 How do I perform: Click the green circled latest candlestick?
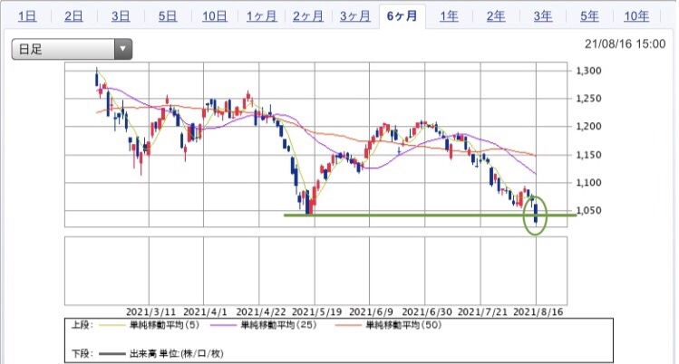(537, 215)
